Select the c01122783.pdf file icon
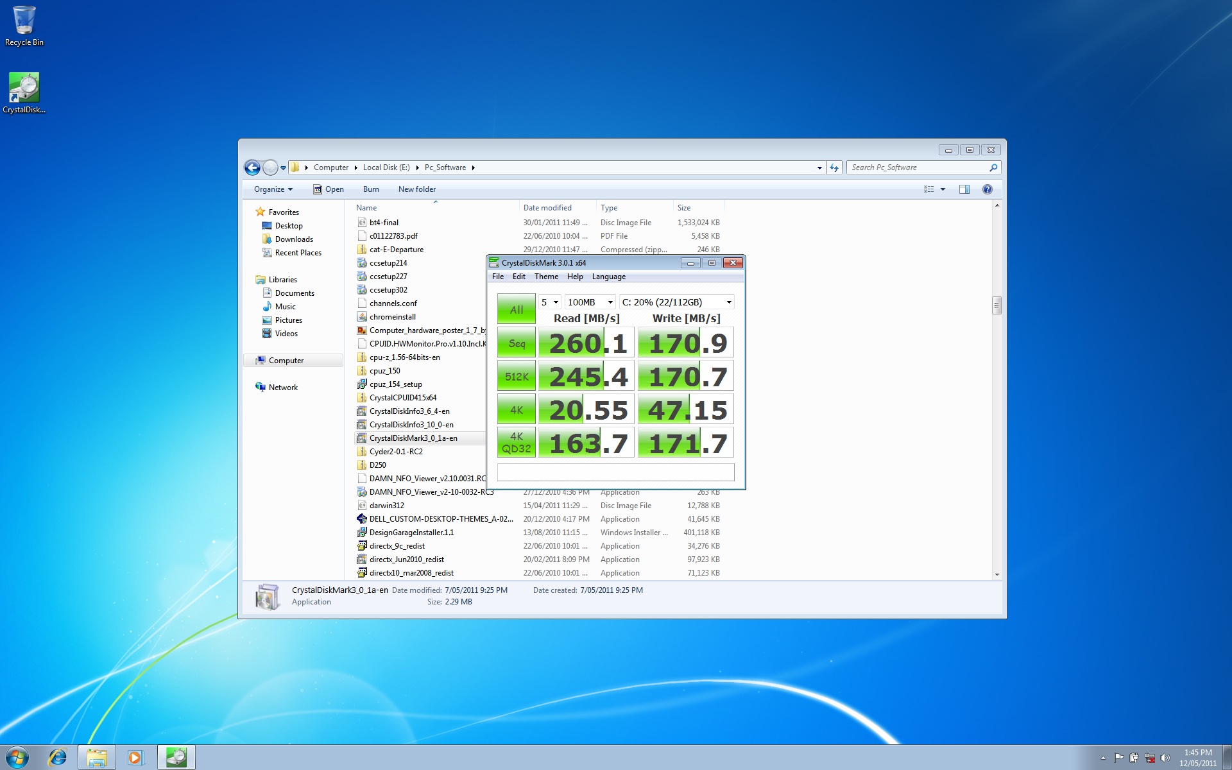The width and height of the screenshot is (1232, 770). click(x=362, y=236)
